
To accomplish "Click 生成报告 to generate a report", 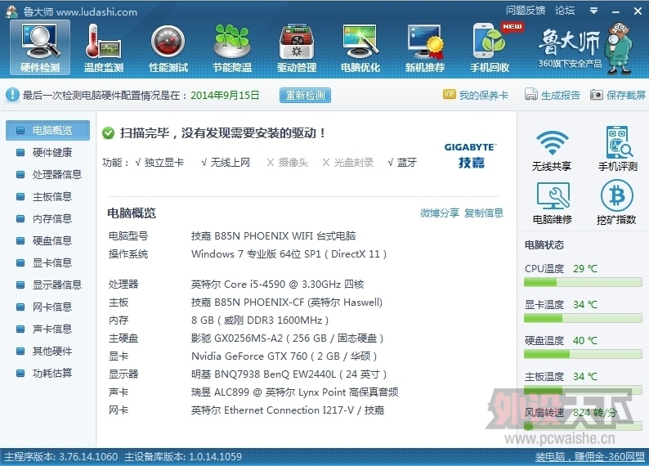I will (x=553, y=95).
